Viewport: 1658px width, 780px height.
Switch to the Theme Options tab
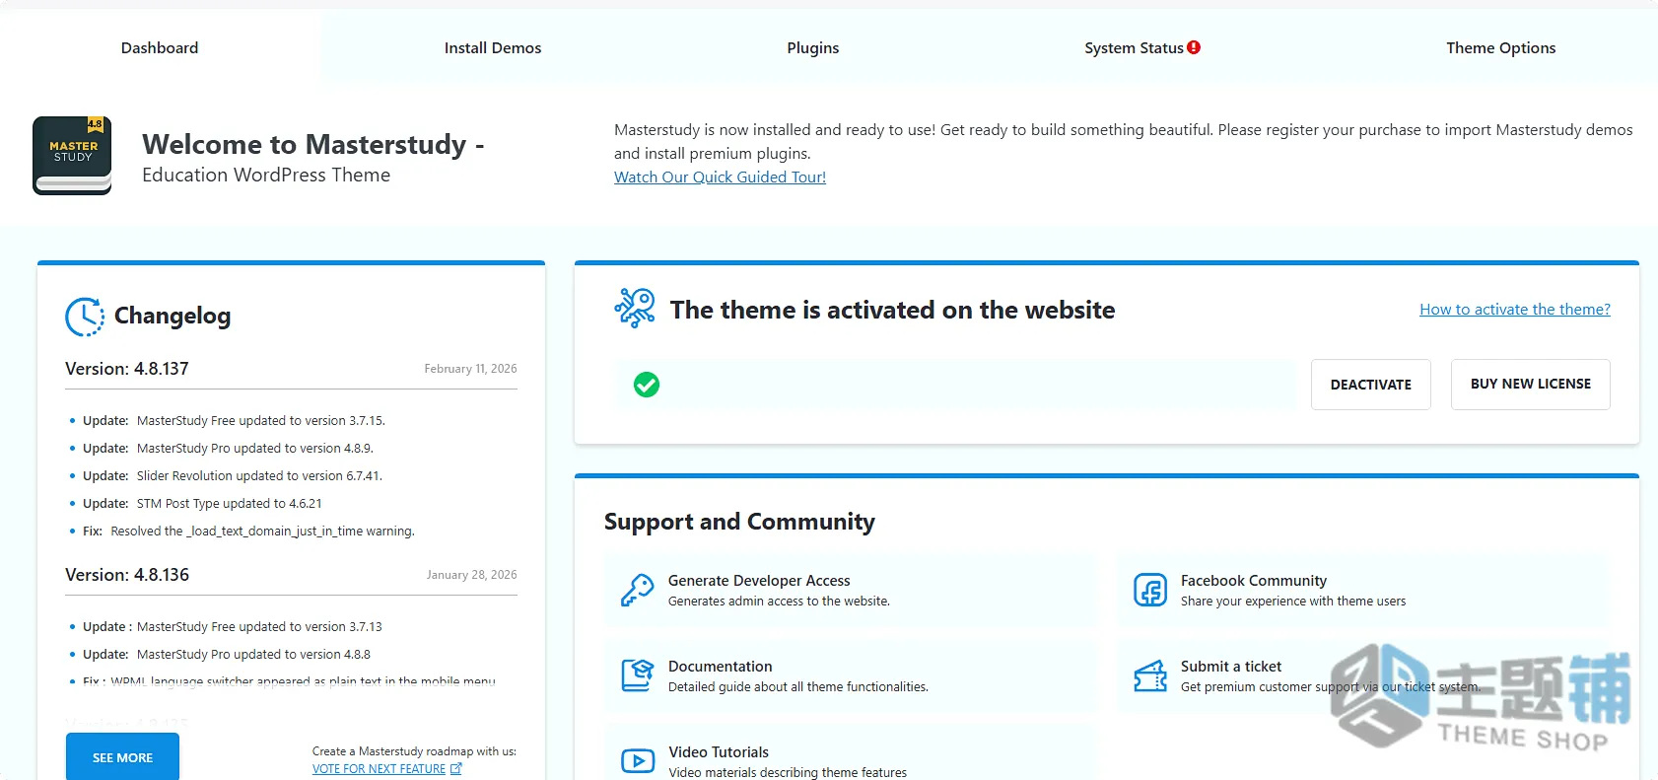coord(1500,47)
